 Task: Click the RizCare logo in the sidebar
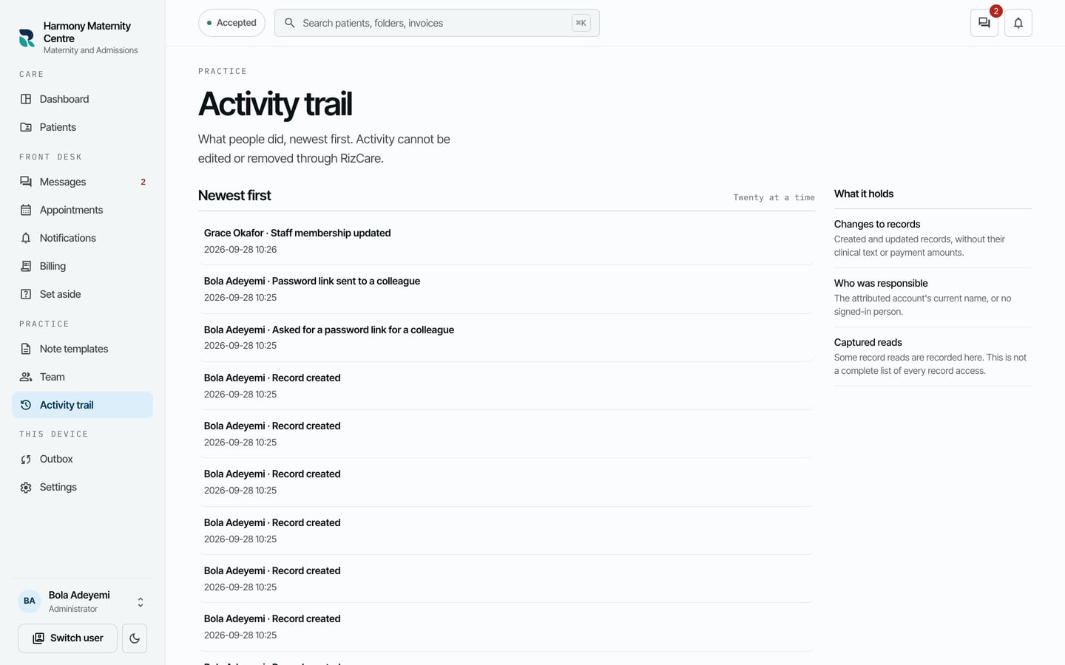click(x=27, y=38)
